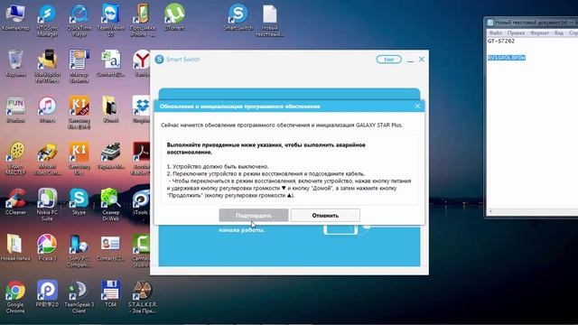578x325 pixels.
Task: Select the iTools desktop icon
Action: pyautogui.click(x=142, y=202)
